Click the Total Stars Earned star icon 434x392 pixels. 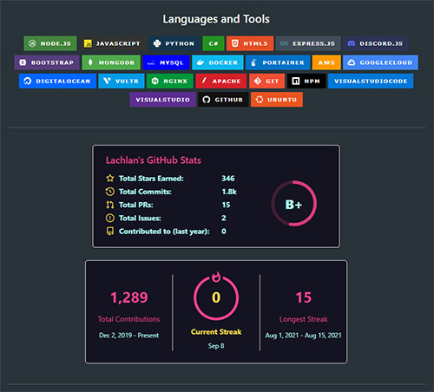click(x=110, y=178)
